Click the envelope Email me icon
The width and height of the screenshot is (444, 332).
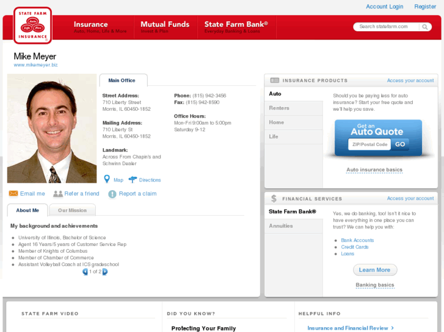tap(13, 194)
